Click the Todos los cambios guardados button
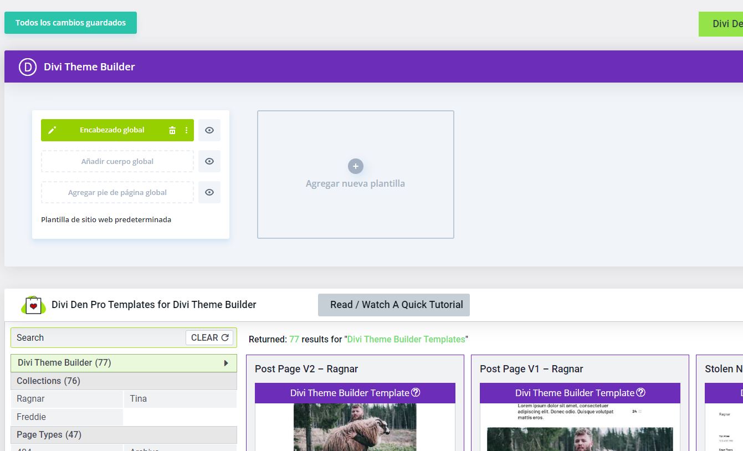The image size is (743, 451). [70, 23]
